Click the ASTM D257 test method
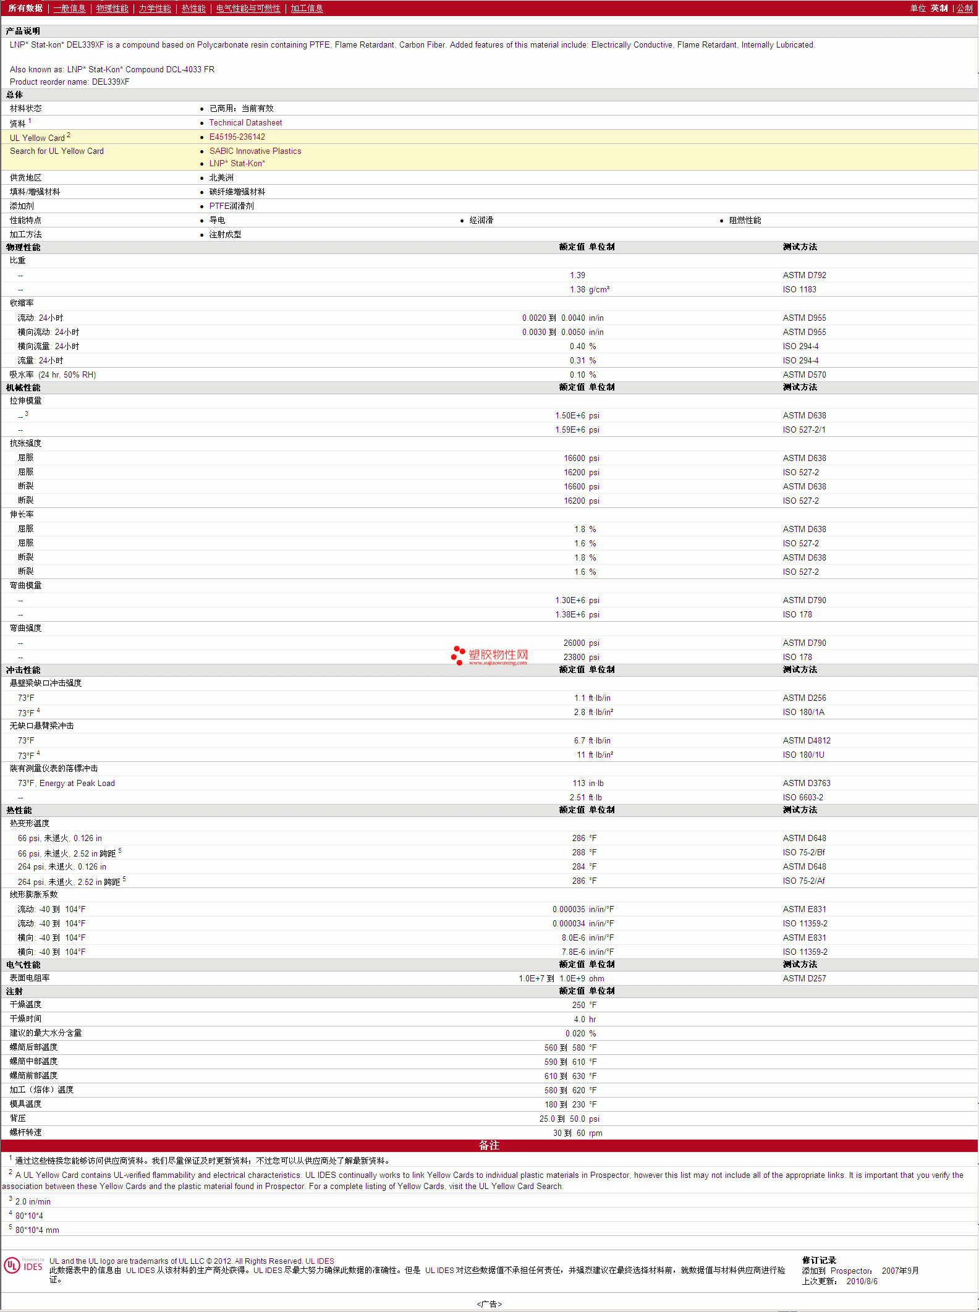Viewport: 979px width, 1312px height. (x=804, y=979)
